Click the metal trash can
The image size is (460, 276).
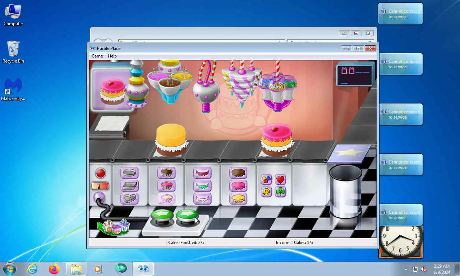(x=346, y=191)
